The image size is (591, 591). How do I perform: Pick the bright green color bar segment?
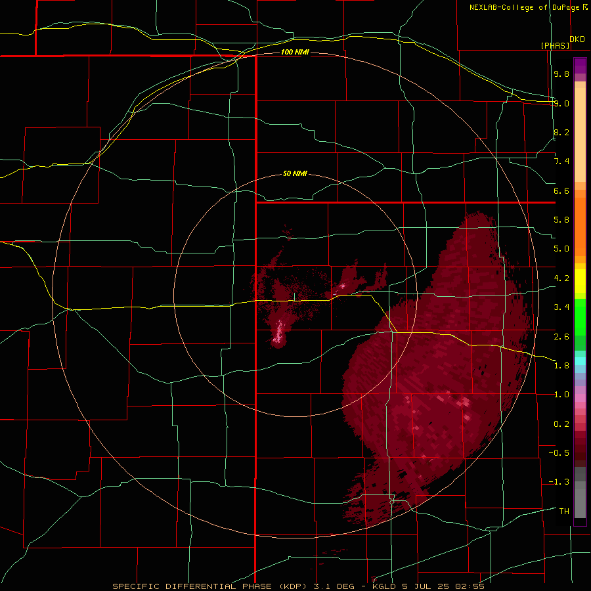pos(580,317)
